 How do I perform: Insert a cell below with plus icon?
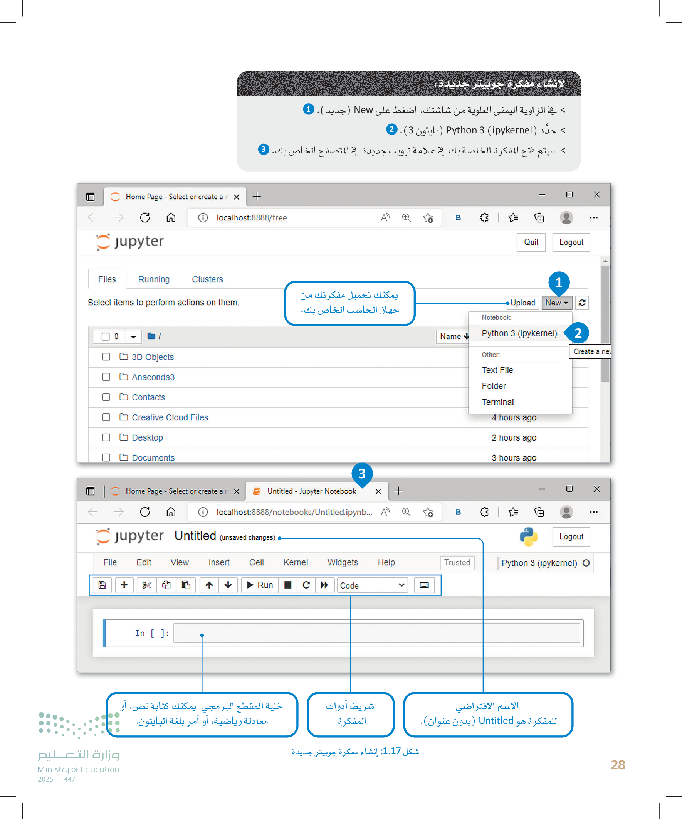124,585
